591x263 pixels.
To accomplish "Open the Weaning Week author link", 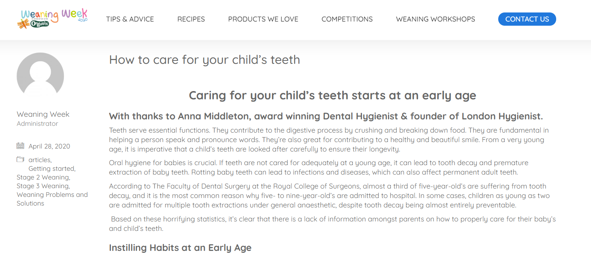I will point(43,114).
